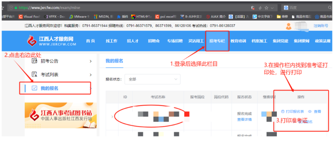The image size is (334, 146).
Task: Click the 查看详情 link under 报名完成
Action: [244, 119]
